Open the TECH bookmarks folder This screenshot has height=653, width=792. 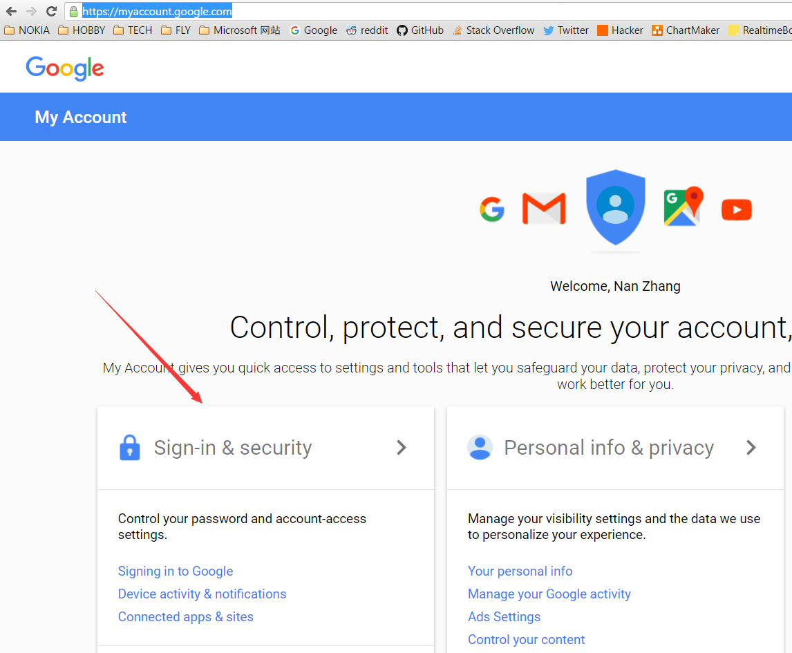click(x=133, y=30)
